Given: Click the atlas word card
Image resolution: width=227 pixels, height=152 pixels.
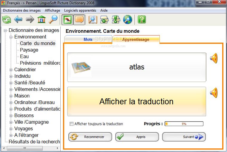Looking at the screenshot, I should click(136, 67).
